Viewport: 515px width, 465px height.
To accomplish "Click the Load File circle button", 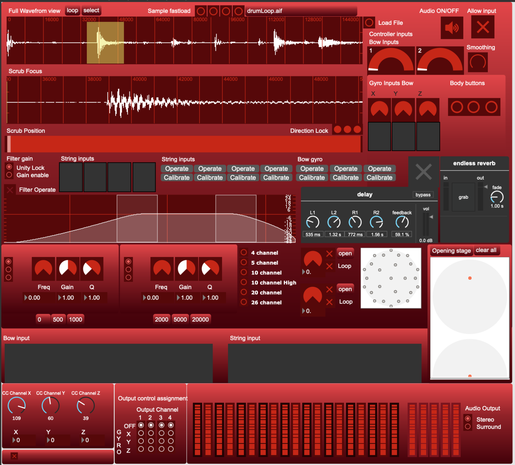I will 369,23.
